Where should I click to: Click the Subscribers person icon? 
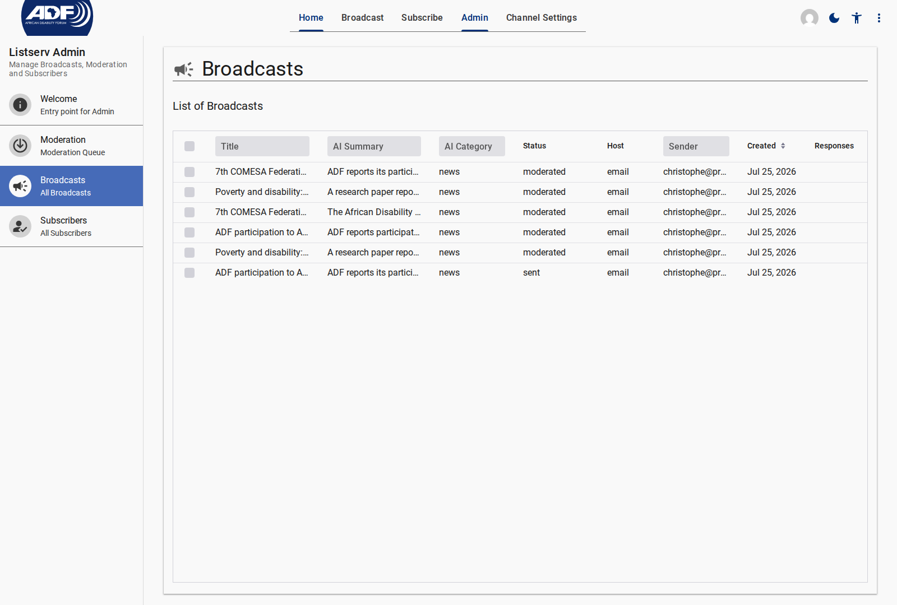(x=20, y=226)
